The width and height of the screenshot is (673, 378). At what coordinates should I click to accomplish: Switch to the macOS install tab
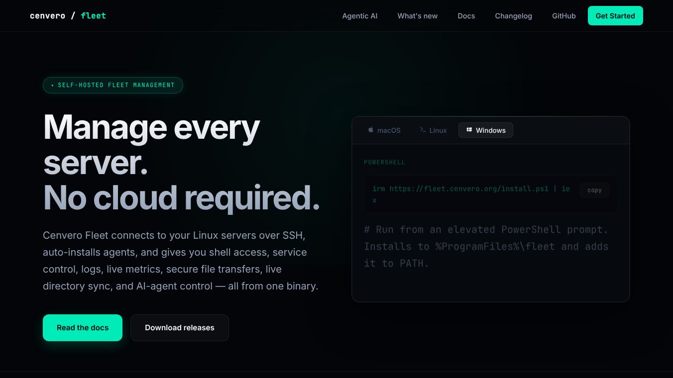(x=384, y=130)
